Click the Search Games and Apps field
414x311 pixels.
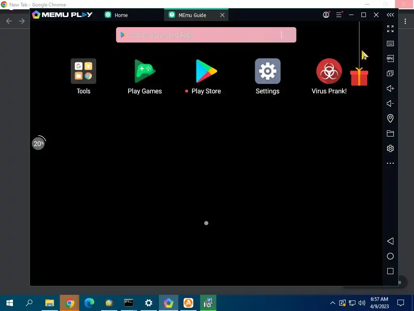tap(206, 35)
